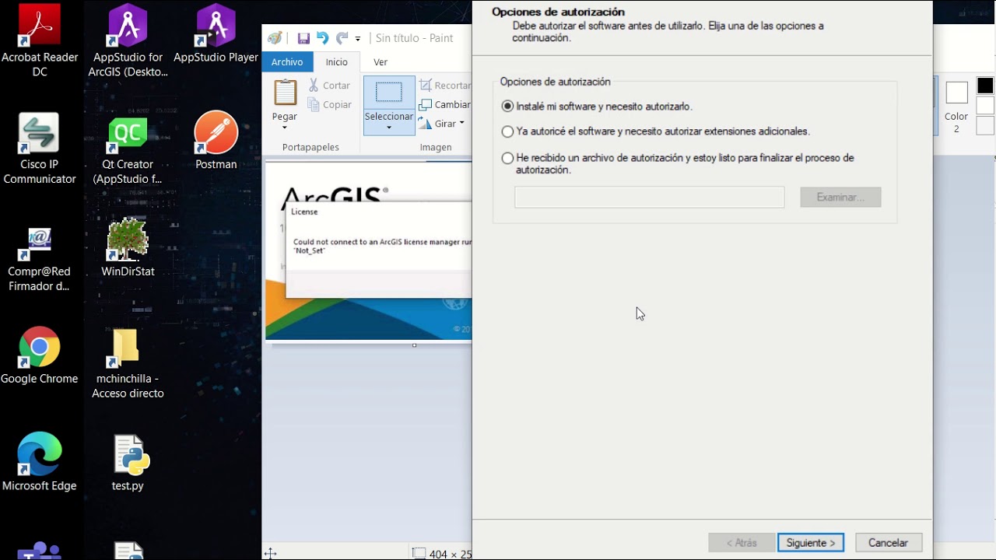Crop image with Recortar

tap(445, 86)
